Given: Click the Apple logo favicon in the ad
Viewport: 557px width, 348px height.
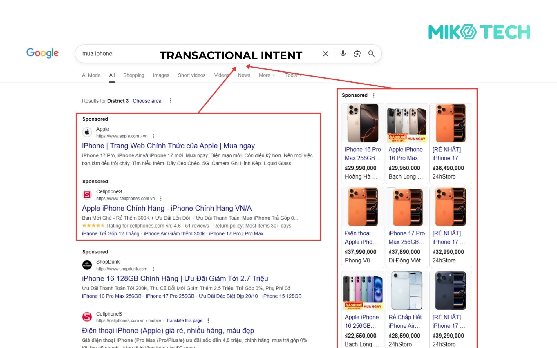Looking at the screenshot, I should (87, 132).
